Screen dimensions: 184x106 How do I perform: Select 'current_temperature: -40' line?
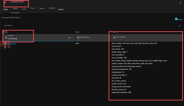coord(121,69)
